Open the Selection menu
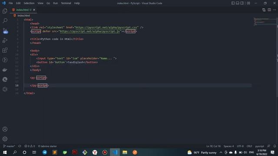The image size is (278, 156). tap(29, 3)
